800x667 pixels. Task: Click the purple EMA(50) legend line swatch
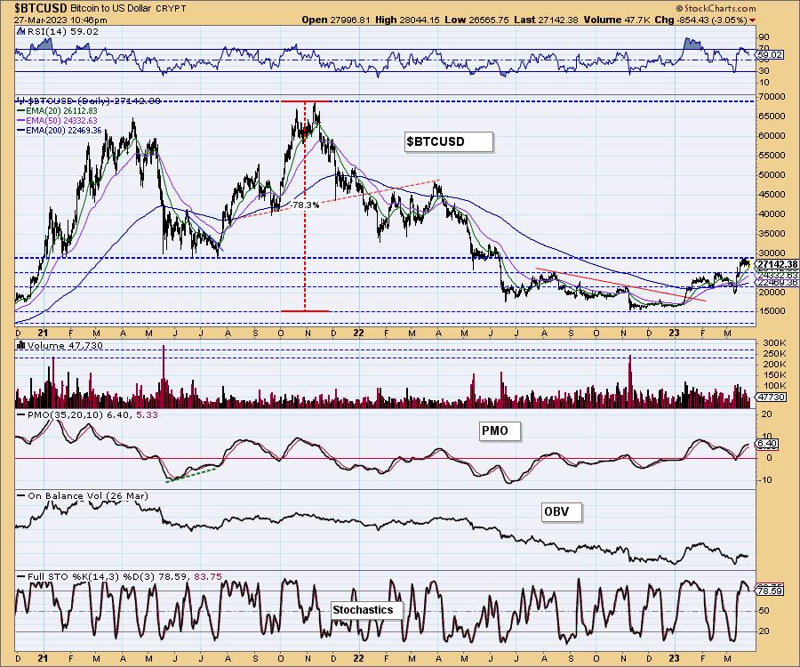pos(21,120)
